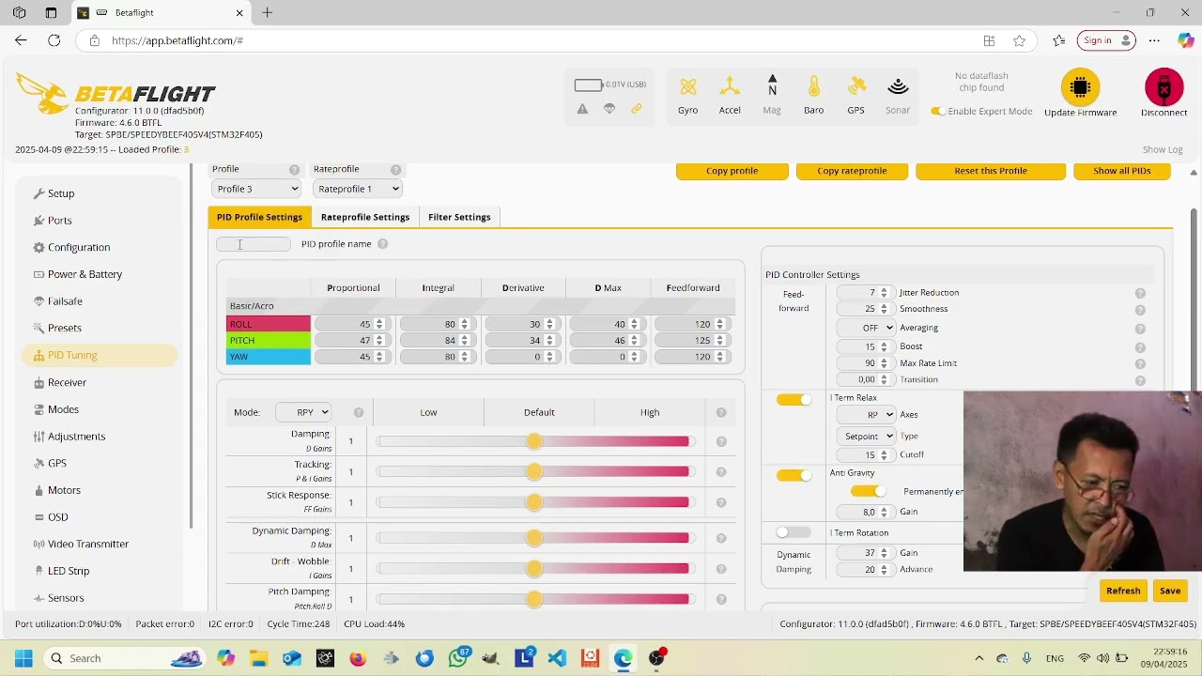Click the Damping D Gains slider handle
This screenshot has height=676, width=1202.
click(534, 441)
